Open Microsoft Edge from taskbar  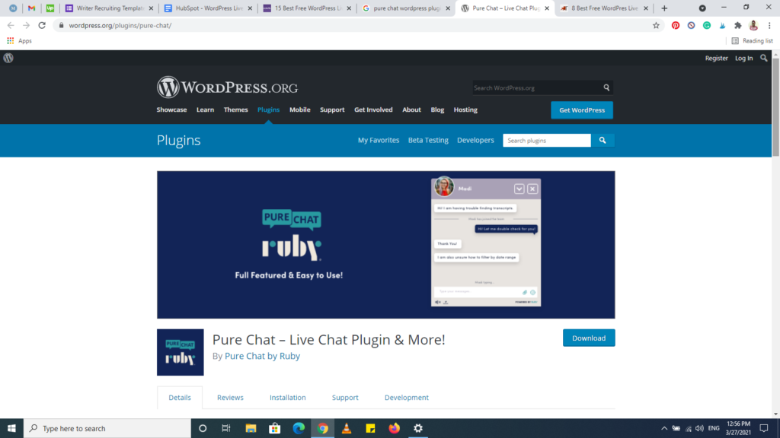pos(299,428)
